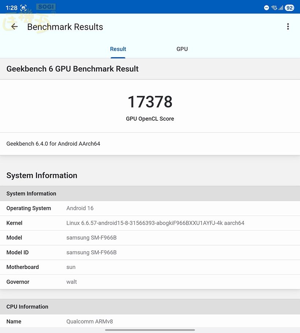
Task: Tap the CPU Name label
Action: [x=14, y=322]
